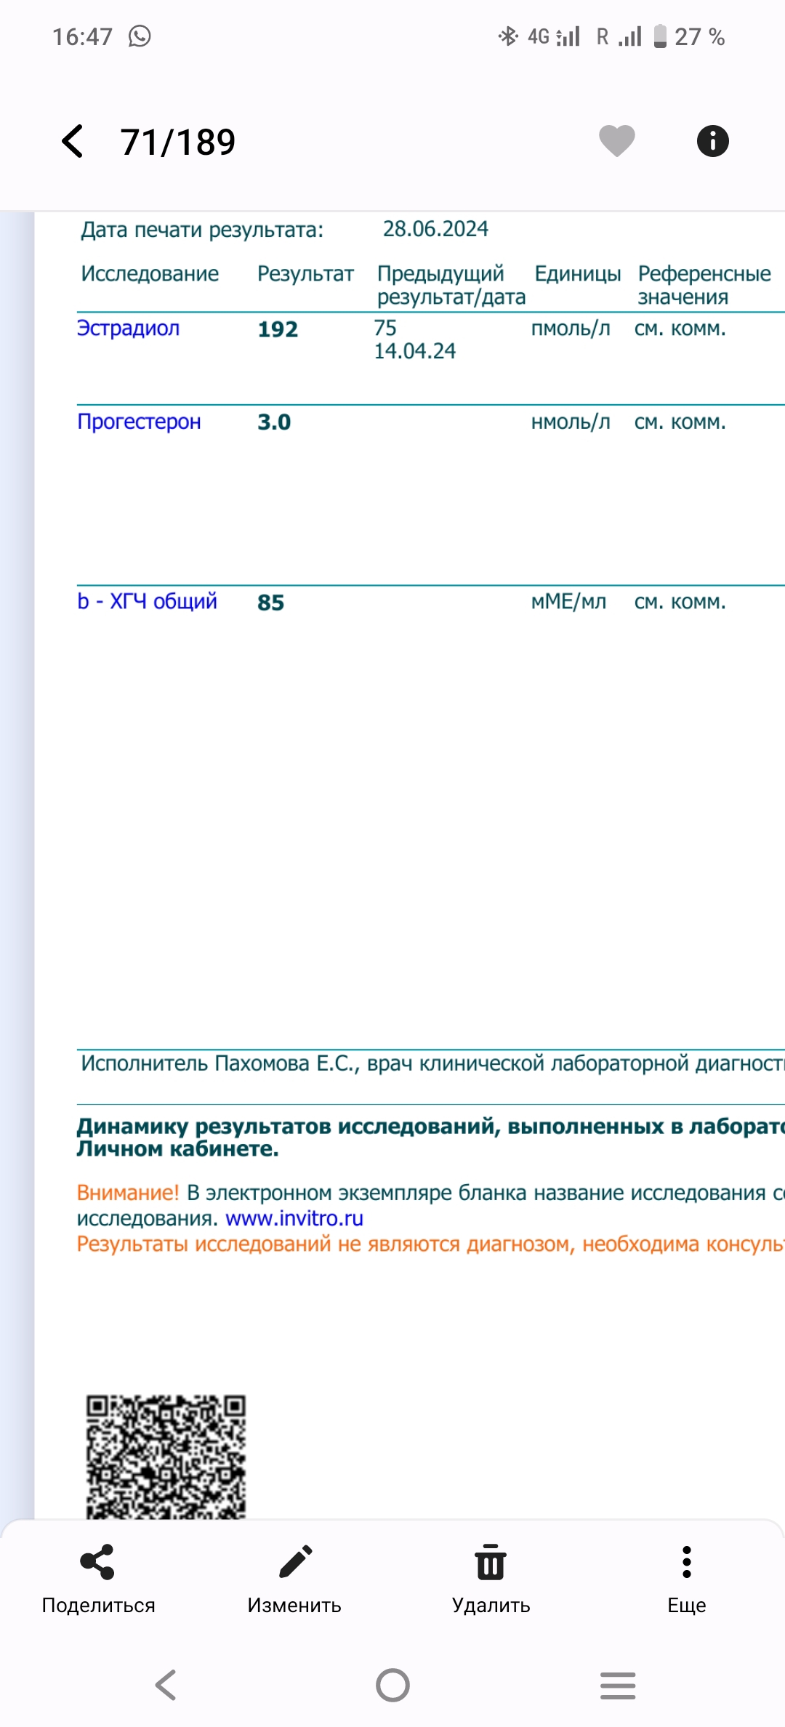Tap previous estradiol value 75

click(385, 329)
